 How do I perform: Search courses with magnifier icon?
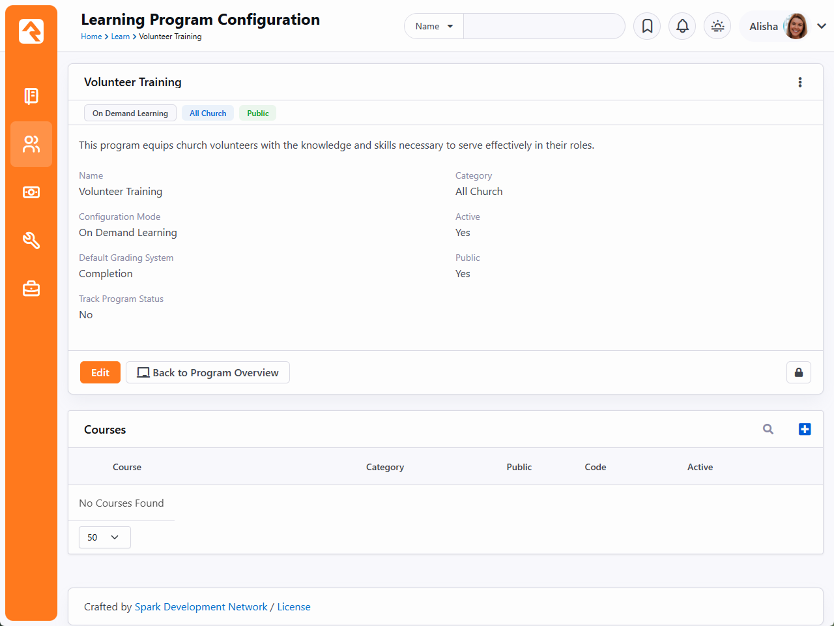pyautogui.click(x=768, y=429)
